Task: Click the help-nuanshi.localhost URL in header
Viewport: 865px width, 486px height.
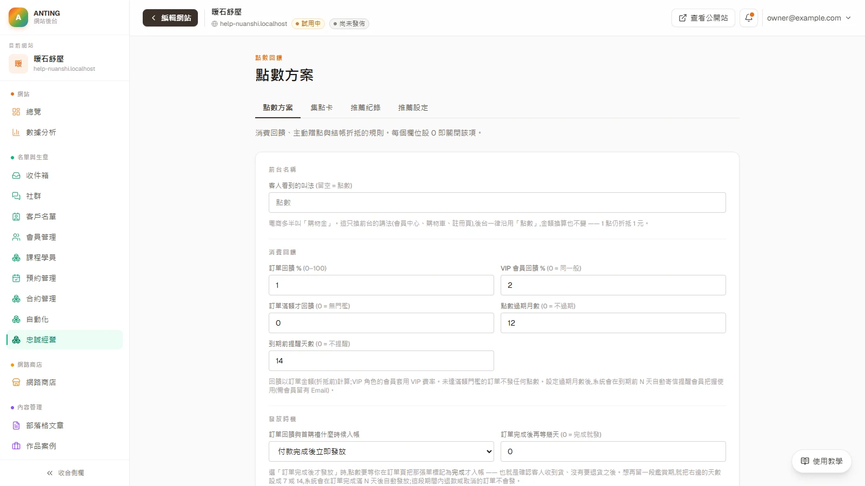Action: tap(254, 24)
